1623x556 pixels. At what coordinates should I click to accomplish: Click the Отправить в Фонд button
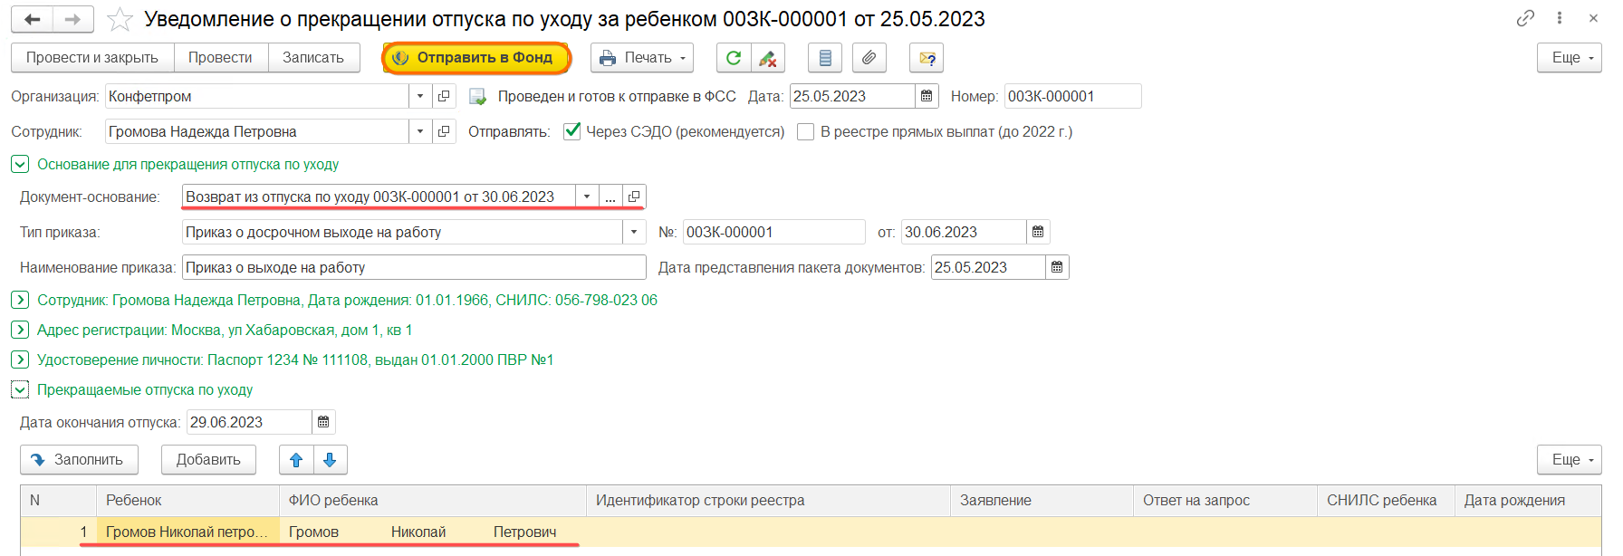[x=475, y=58]
